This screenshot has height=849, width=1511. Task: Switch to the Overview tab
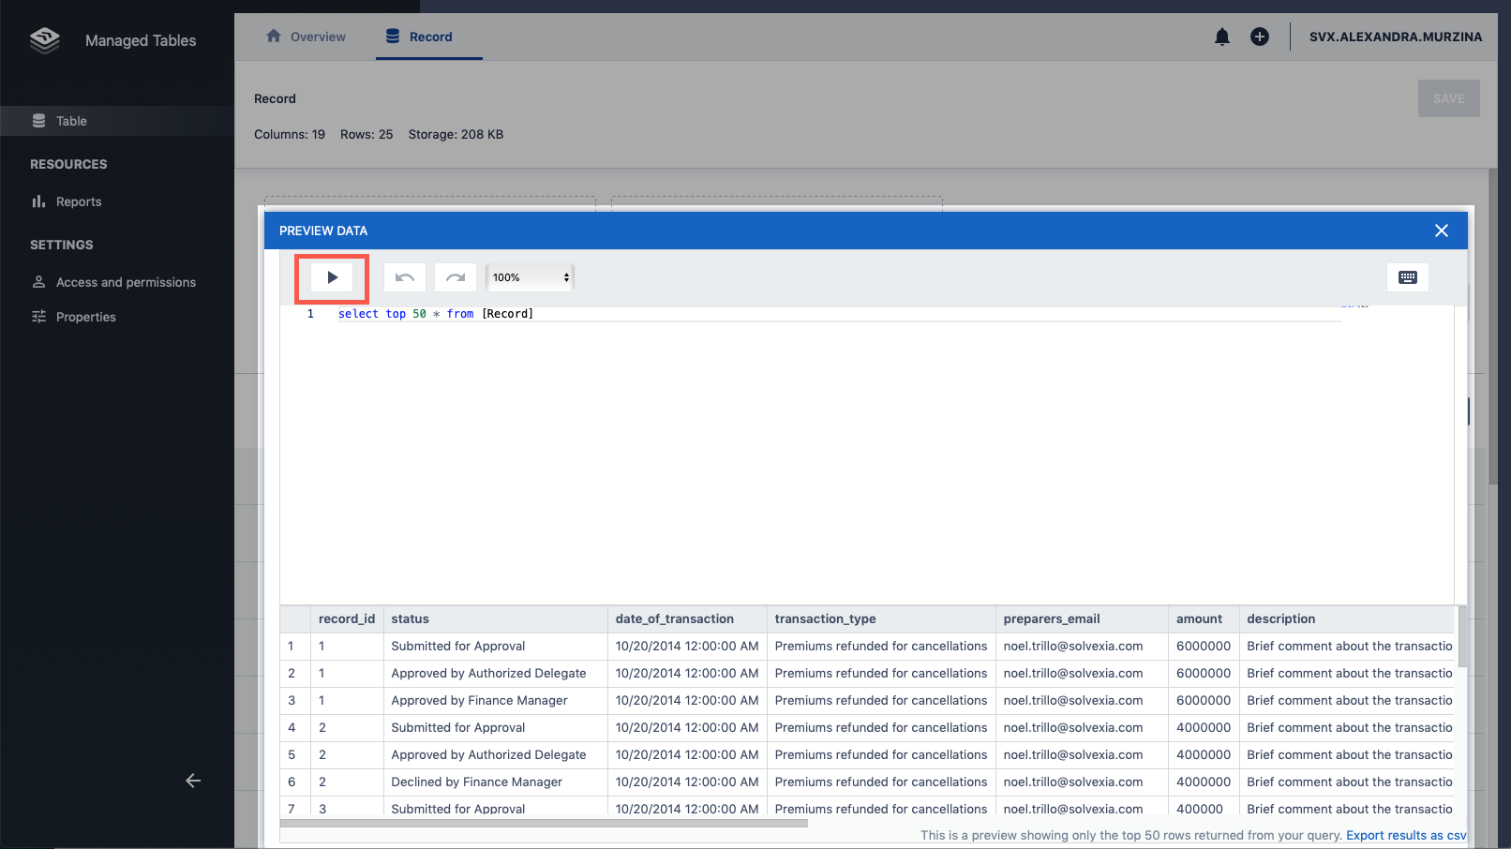pos(306,37)
